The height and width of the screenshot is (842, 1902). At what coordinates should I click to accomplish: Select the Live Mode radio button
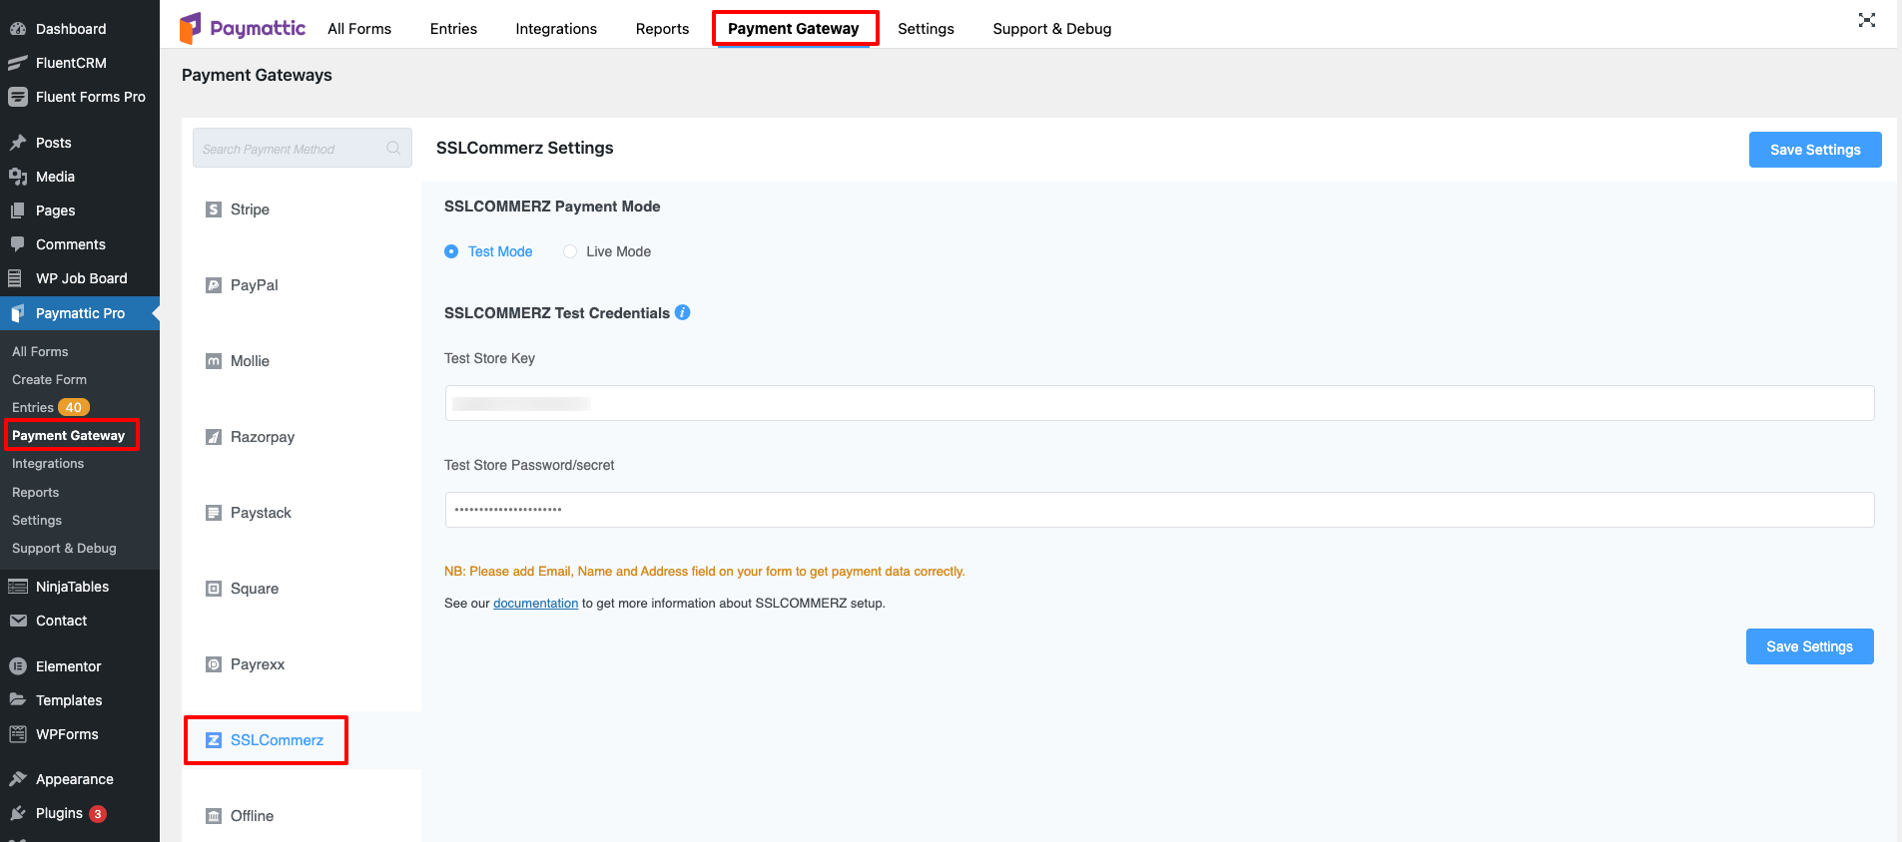coord(570,251)
